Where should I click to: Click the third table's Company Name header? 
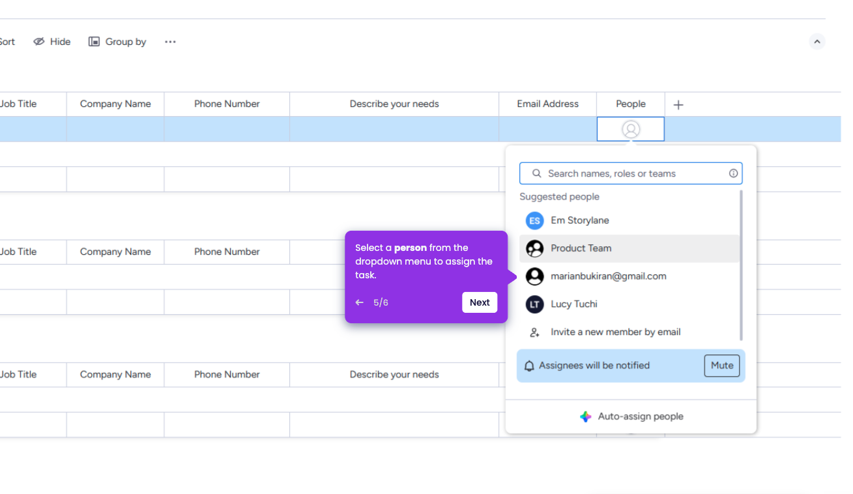(x=115, y=375)
